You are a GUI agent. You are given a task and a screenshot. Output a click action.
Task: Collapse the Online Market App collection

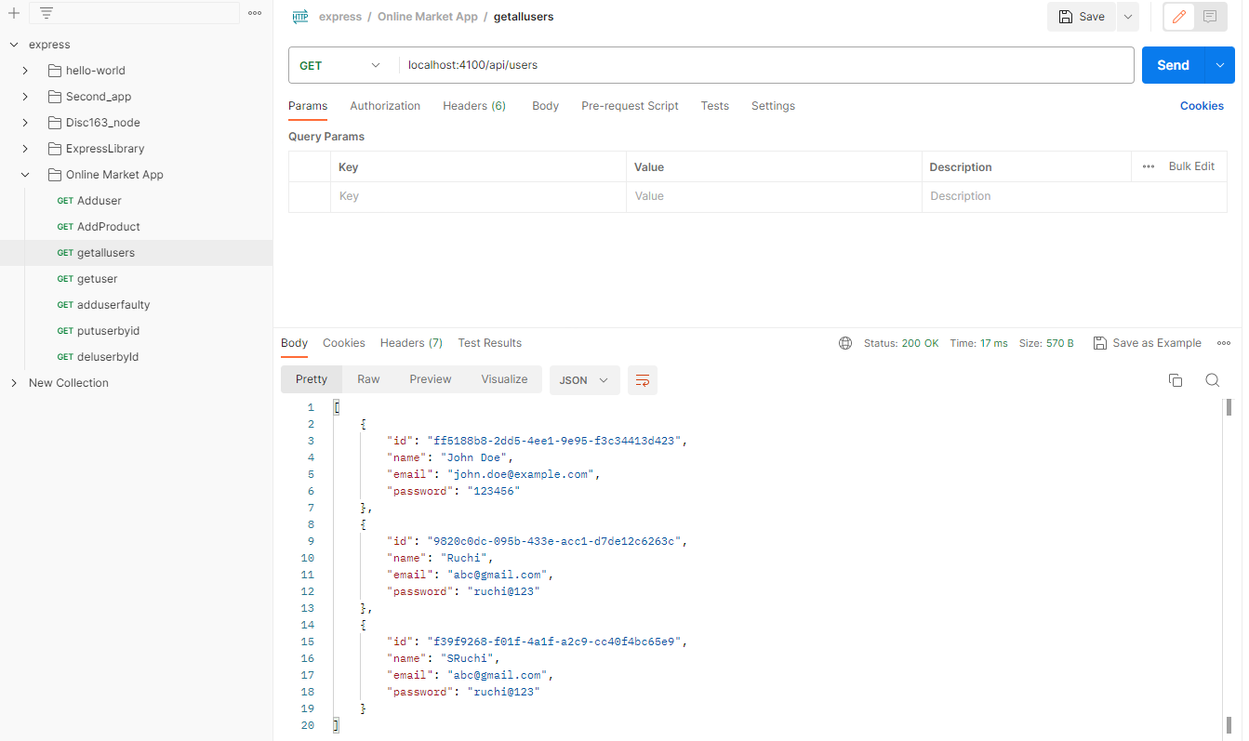pyautogui.click(x=24, y=174)
